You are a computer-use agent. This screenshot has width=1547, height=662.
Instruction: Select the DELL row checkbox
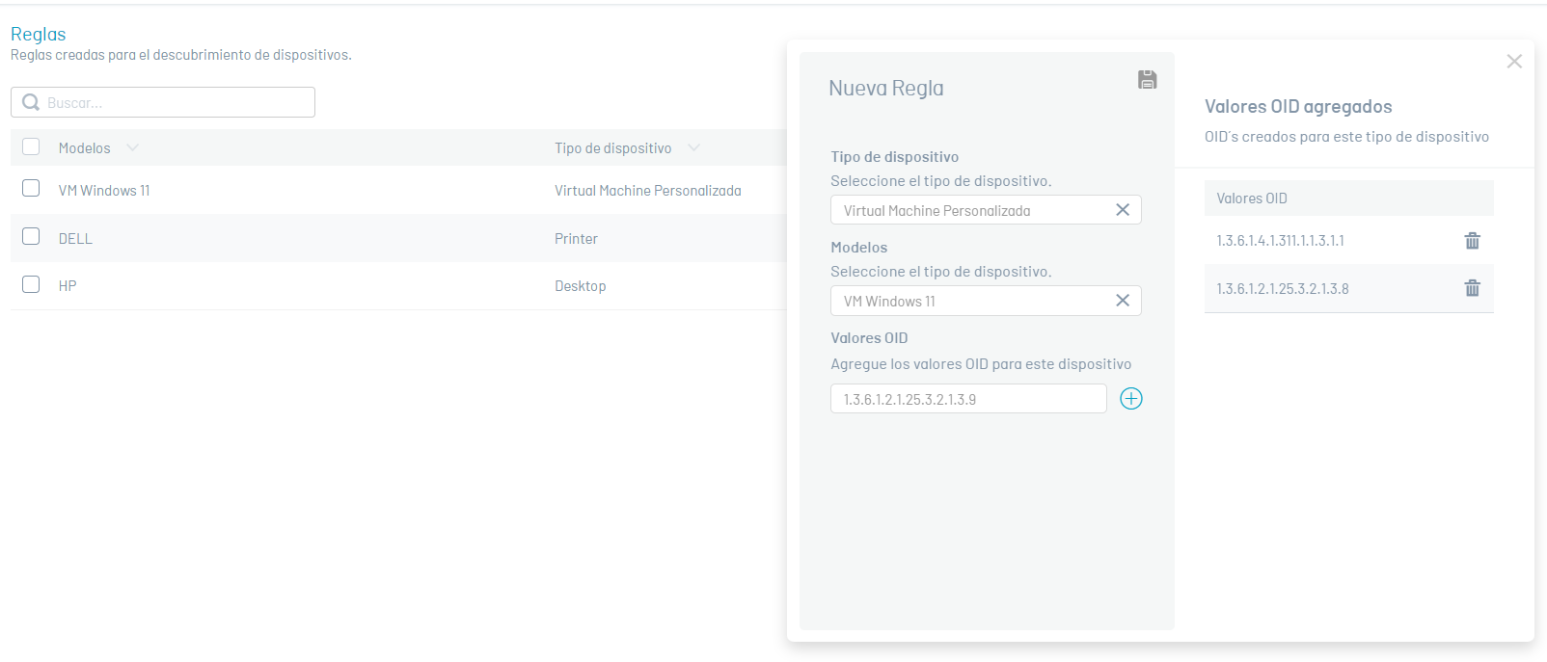[x=31, y=236]
